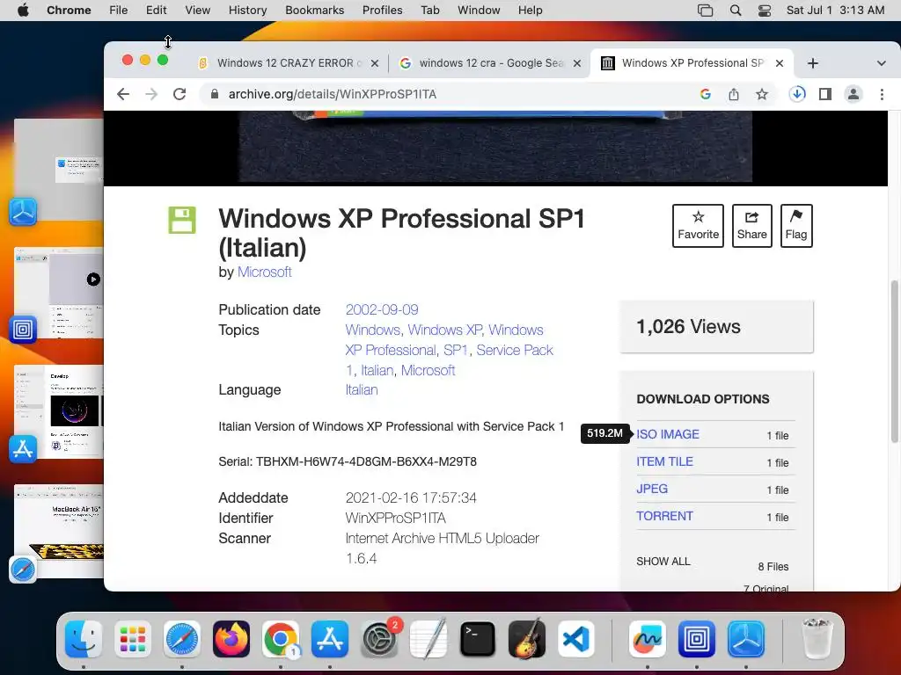The height and width of the screenshot is (675, 901).
Task: Open Finder from the Dock
Action: pos(84,639)
